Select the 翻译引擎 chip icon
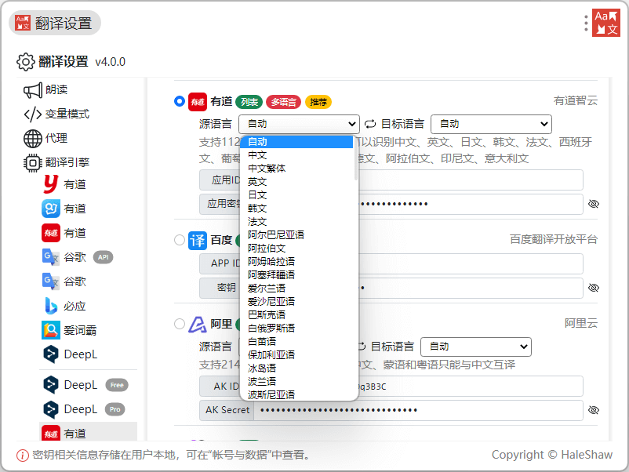 [x=32, y=163]
